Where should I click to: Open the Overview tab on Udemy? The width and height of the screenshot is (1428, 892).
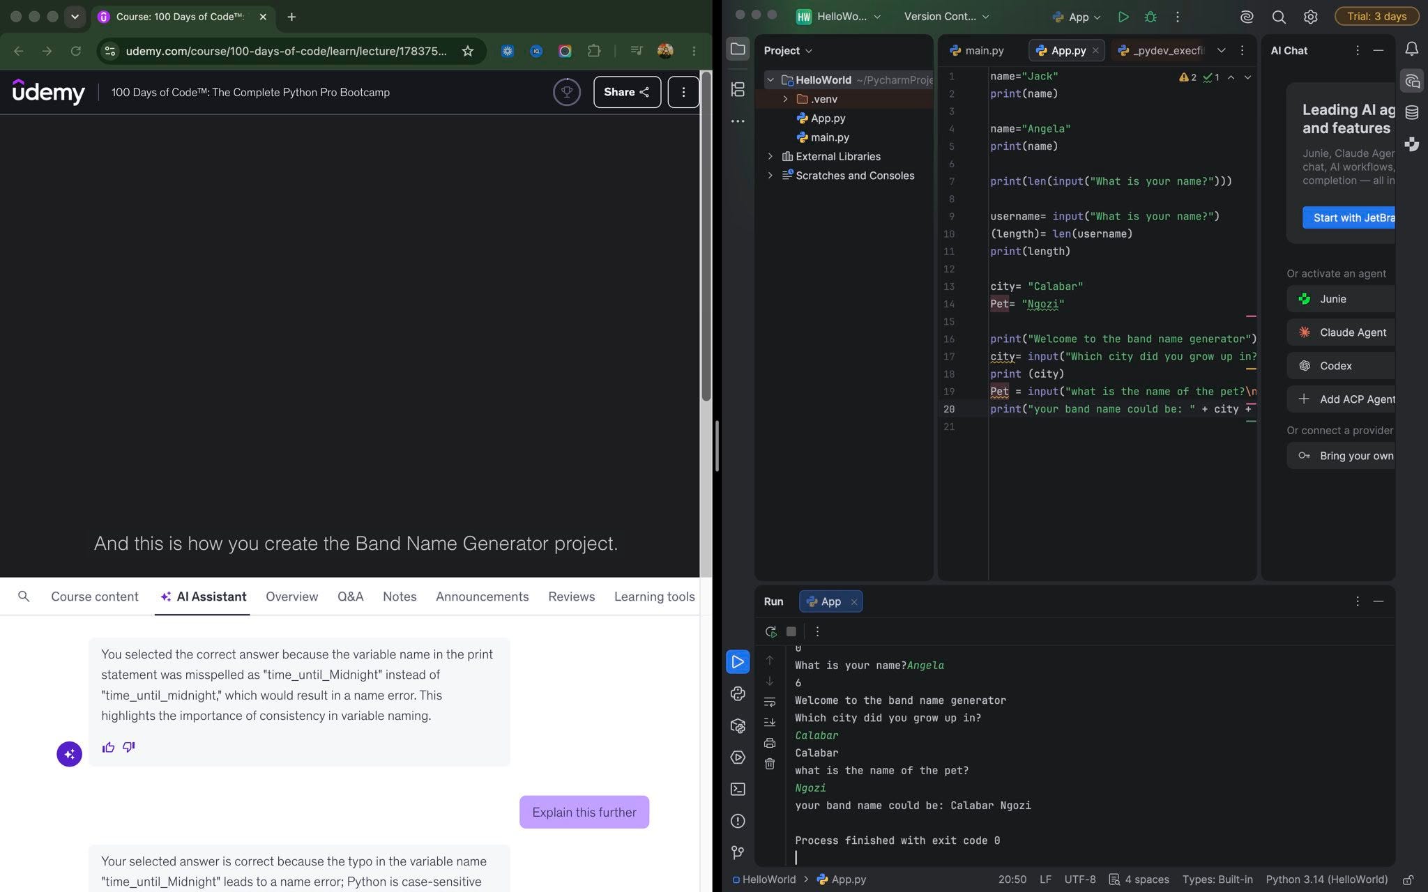coord(291,597)
